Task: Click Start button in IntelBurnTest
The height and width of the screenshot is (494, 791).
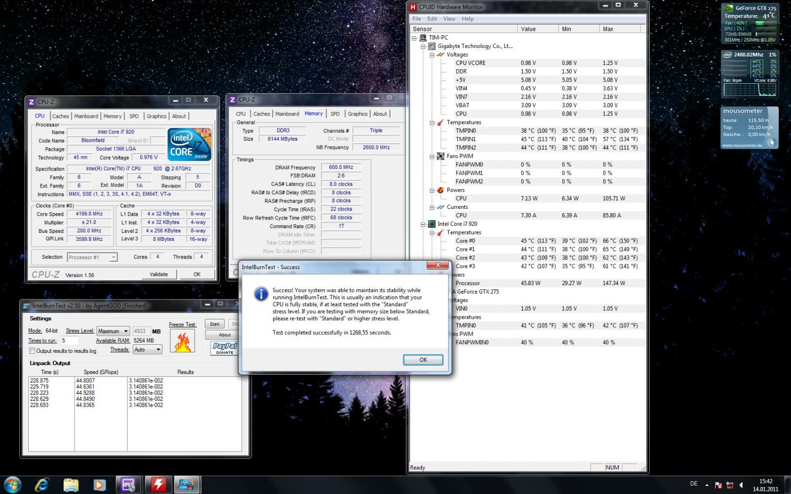Action: click(x=214, y=324)
